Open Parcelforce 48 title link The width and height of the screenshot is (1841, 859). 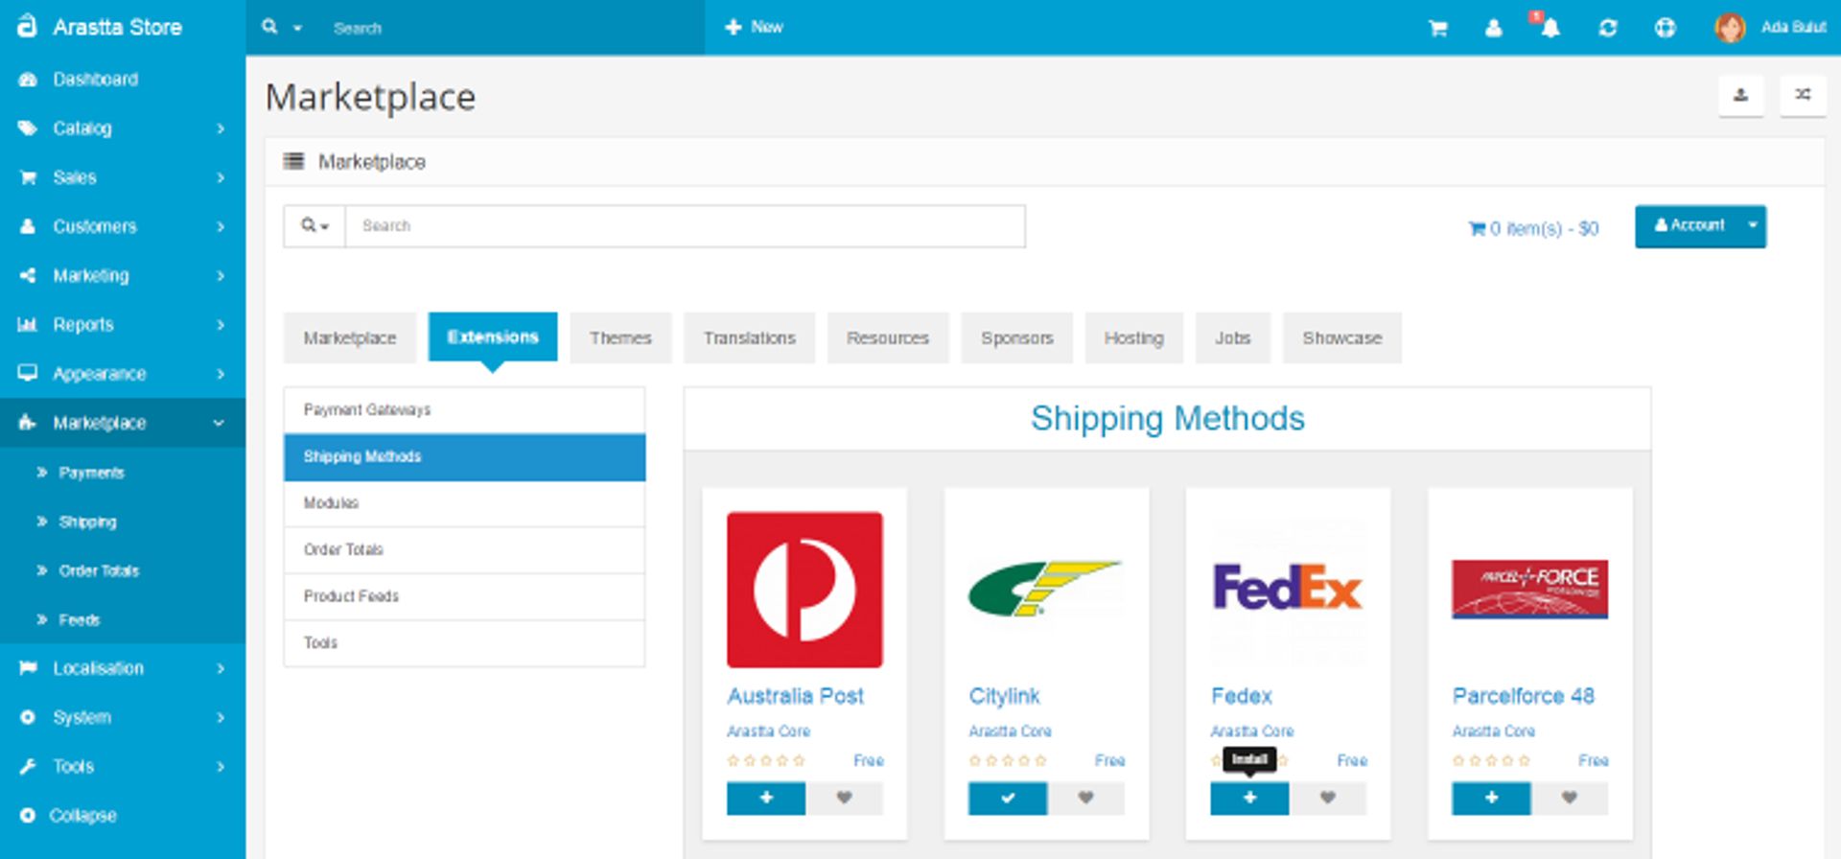[1523, 696]
